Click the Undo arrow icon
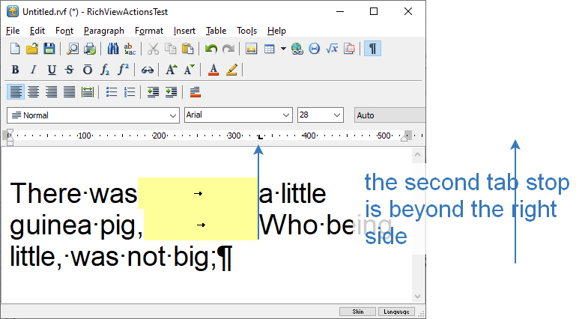This screenshot has width=582, height=319. (211, 49)
